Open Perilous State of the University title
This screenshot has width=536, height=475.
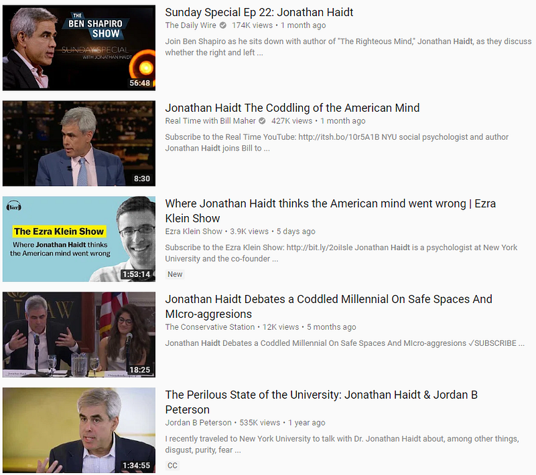pyautogui.click(x=322, y=402)
